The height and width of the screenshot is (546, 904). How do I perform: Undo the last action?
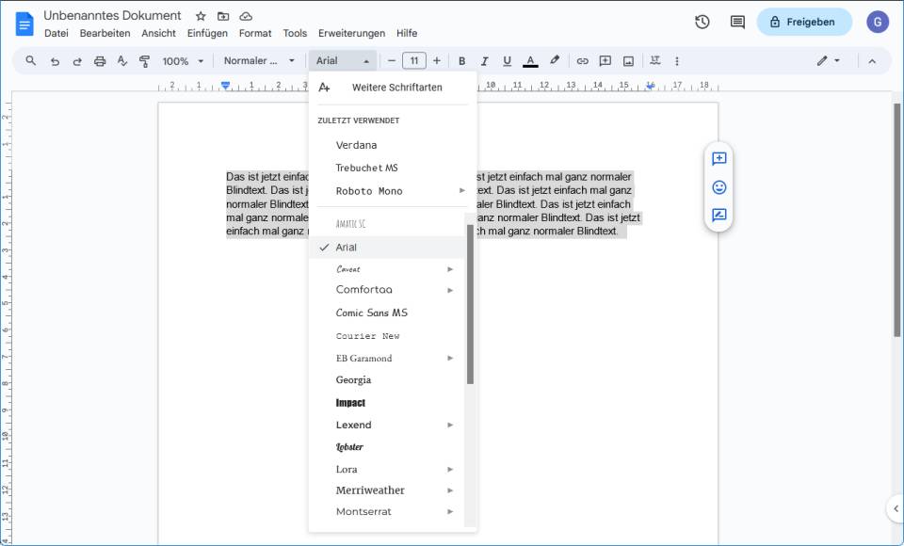tap(55, 60)
